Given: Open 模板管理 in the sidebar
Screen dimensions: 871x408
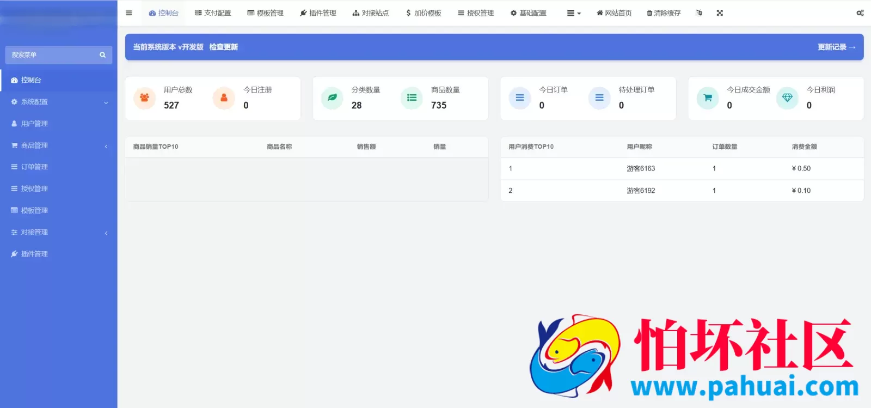Looking at the screenshot, I should click(59, 210).
